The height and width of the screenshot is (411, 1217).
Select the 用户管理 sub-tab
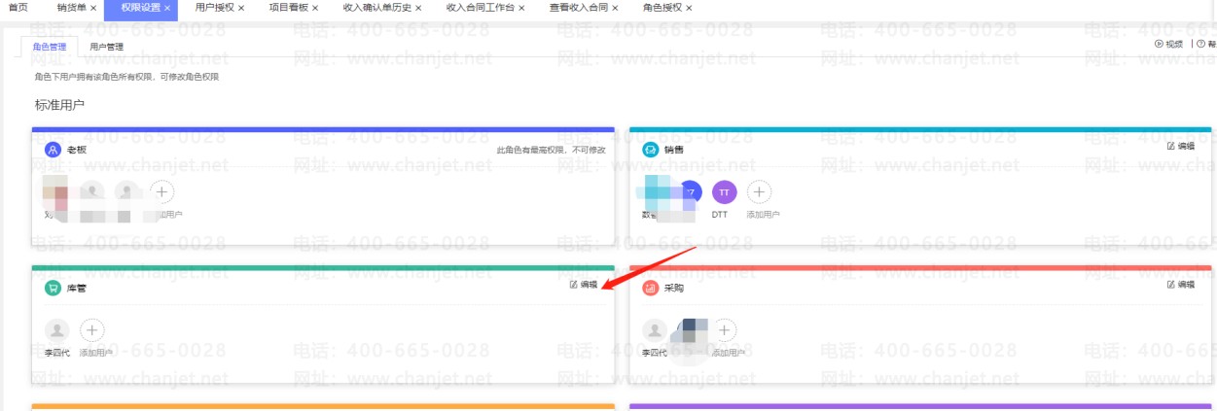tap(107, 46)
